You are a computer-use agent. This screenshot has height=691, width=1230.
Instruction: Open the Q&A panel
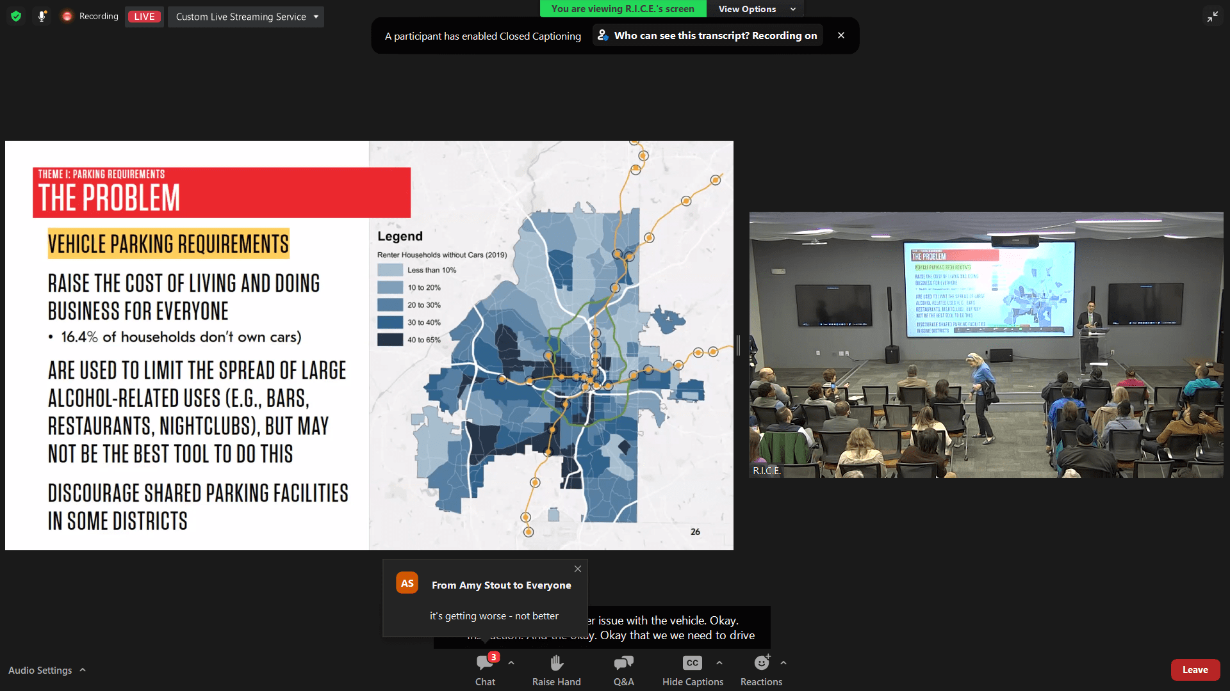point(623,663)
